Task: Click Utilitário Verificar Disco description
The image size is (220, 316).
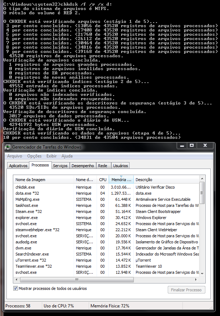Action: (x=155, y=187)
